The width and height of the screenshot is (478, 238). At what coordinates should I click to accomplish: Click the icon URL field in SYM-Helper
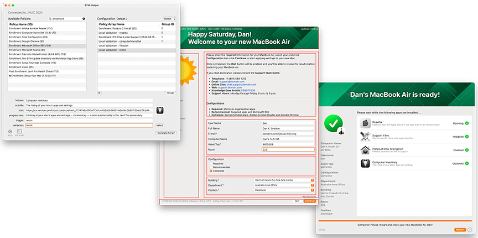89,110
